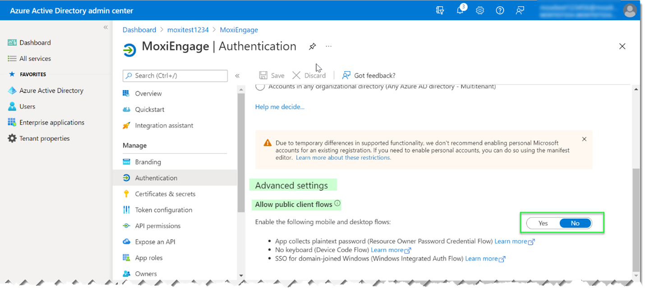
Task: Click the feedback icon in top bar
Action: point(520,10)
